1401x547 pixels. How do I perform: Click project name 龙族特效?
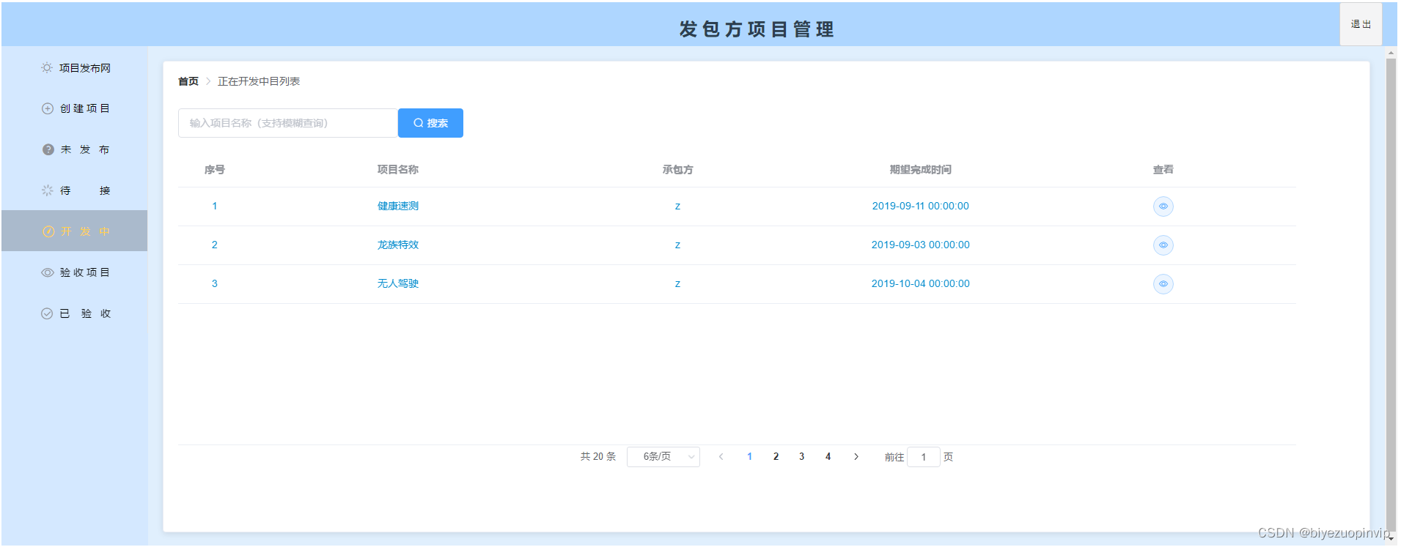398,245
